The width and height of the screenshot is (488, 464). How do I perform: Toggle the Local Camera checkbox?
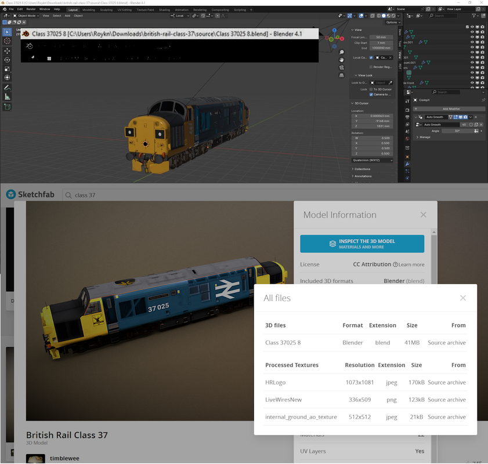coord(371,57)
